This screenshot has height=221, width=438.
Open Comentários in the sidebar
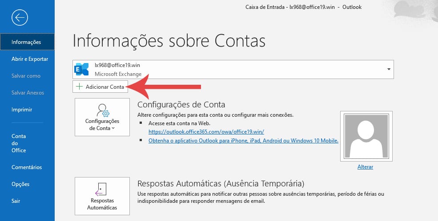[x=27, y=167]
